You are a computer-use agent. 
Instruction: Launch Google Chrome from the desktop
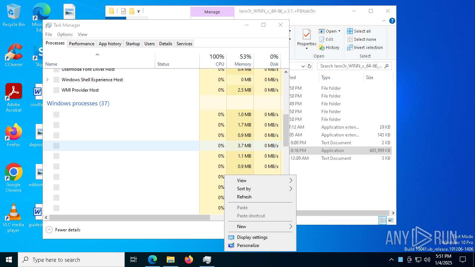click(14, 178)
